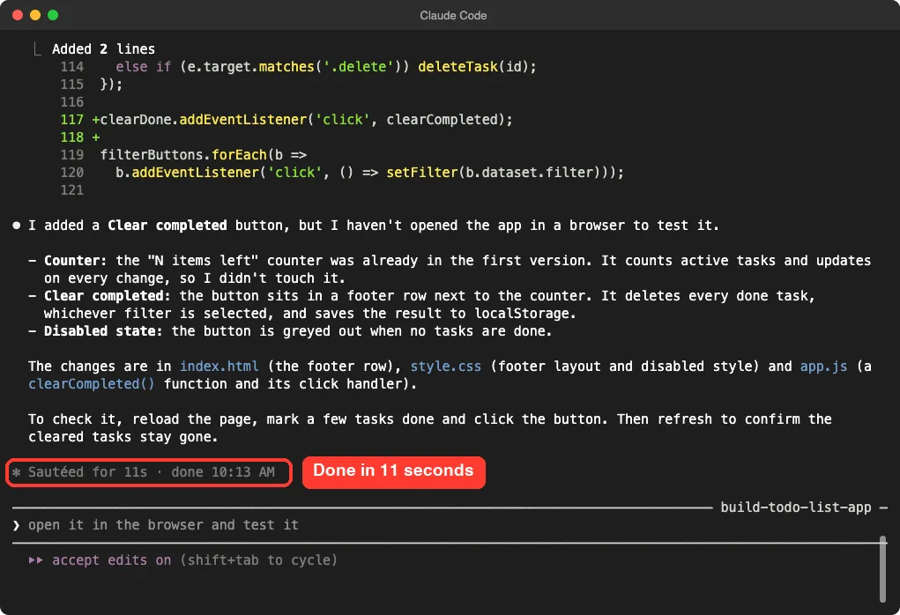This screenshot has height=615, width=900.
Task: Click line number 118 with plus
Action: pyautogui.click(x=80, y=137)
